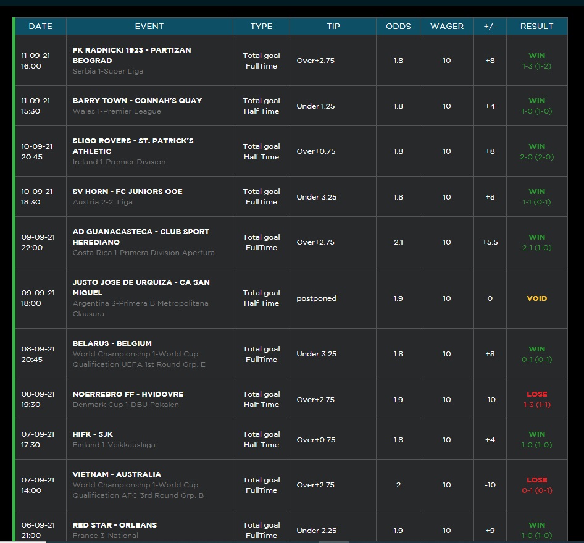Image resolution: width=584 pixels, height=543 pixels.
Task: Select Vietnam - Australia event
Action: pos(117,474)
